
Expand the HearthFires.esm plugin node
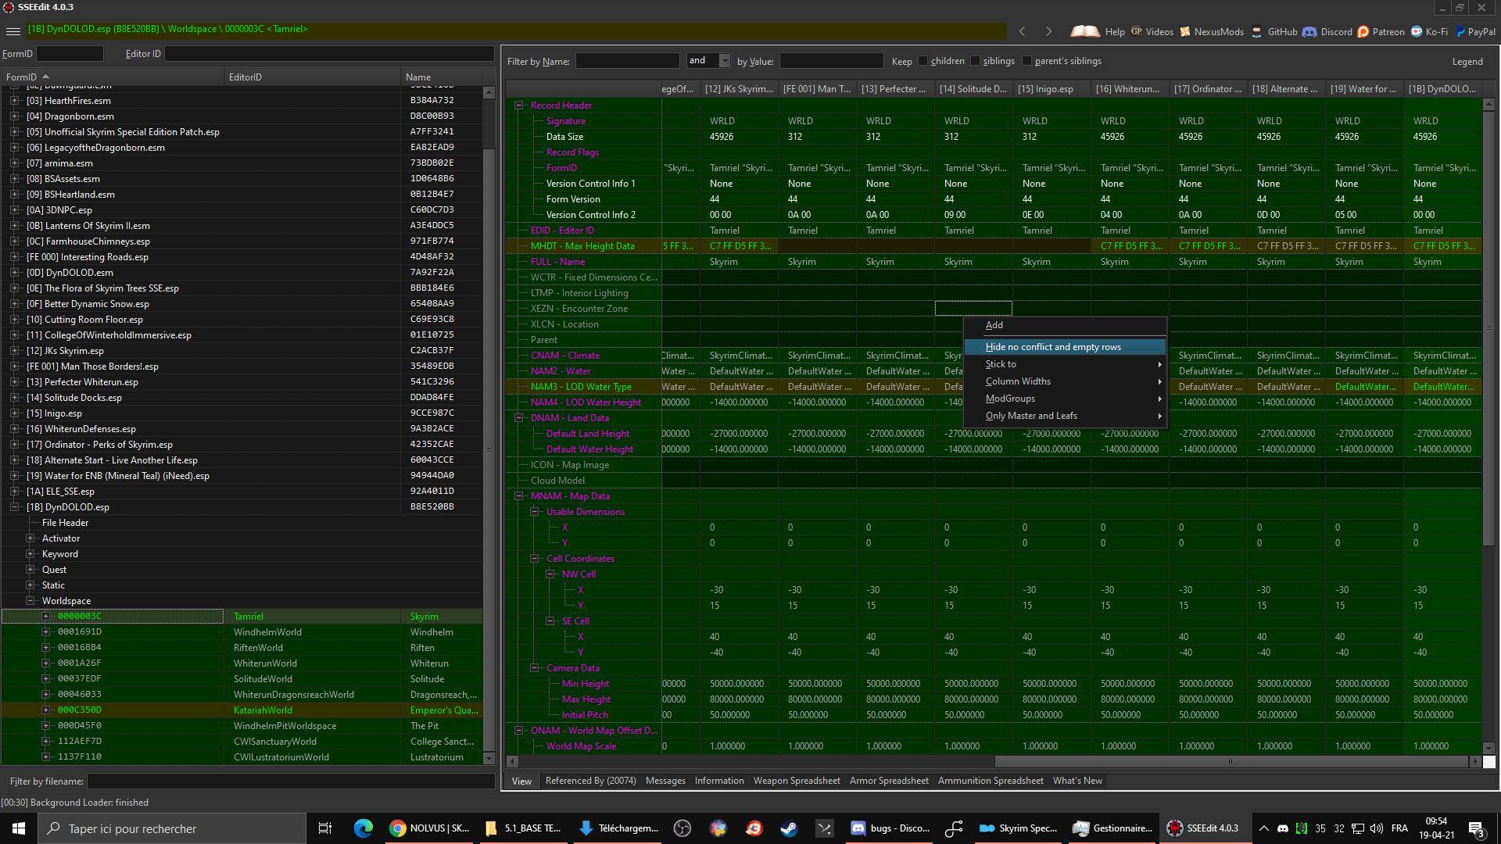(14, 101)
